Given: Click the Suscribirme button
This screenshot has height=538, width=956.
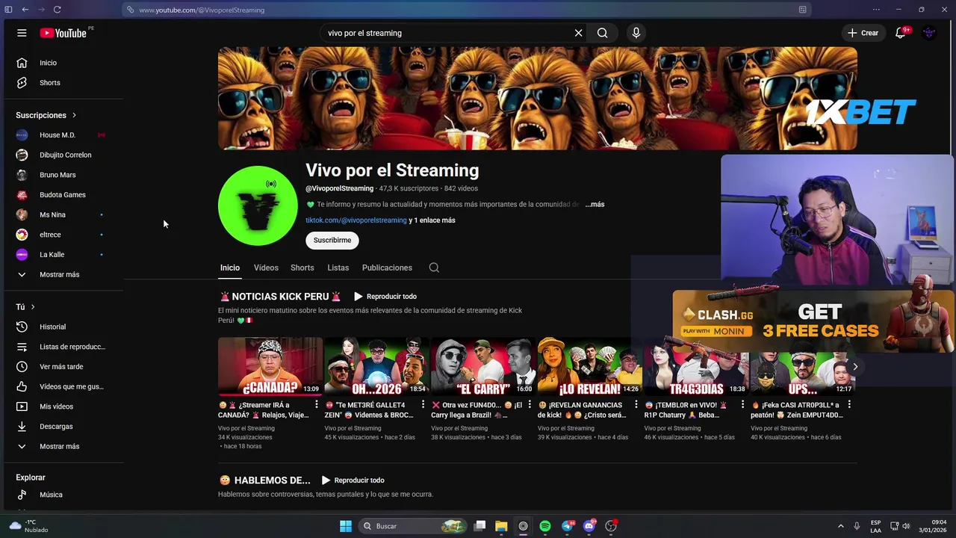Looking at the screenshot, I should [x=332, y=240].
